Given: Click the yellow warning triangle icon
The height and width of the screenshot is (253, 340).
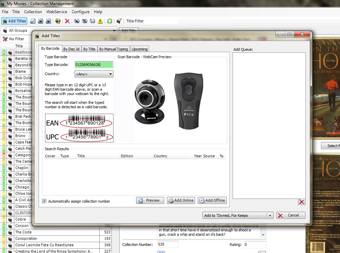Looking at the screenshot, I should click(x=100, y=21).
